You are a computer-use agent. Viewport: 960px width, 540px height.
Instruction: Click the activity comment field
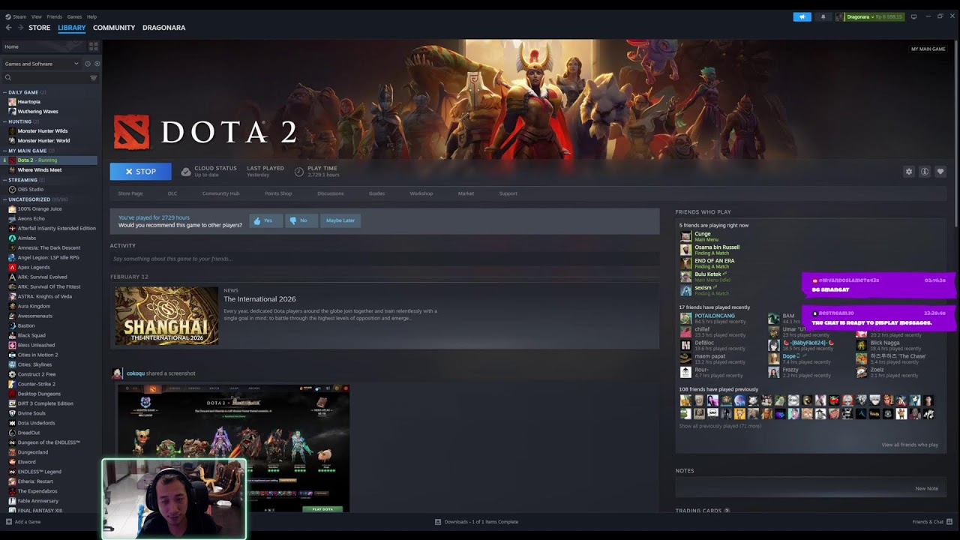[384, 259]
